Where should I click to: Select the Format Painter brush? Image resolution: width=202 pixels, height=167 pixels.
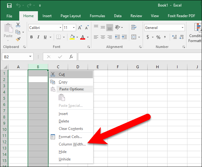click(x=18, y=39)
